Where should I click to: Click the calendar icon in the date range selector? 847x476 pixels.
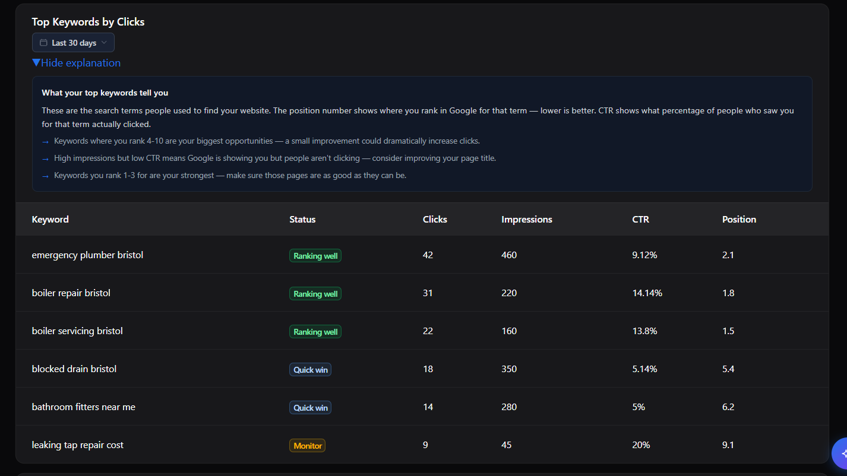pos(43,43)
